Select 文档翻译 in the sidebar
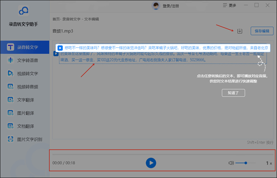Screen dimensions: 277x178 (x=25, y=126)
